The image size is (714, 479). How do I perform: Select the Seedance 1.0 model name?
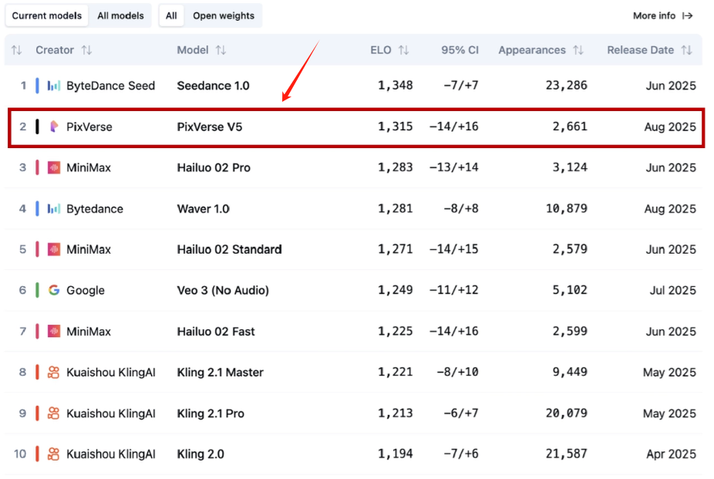coord(213,86)
